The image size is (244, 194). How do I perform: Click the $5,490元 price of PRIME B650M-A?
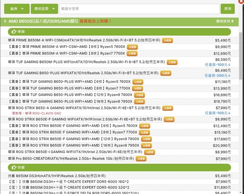[x=223, y=40]
